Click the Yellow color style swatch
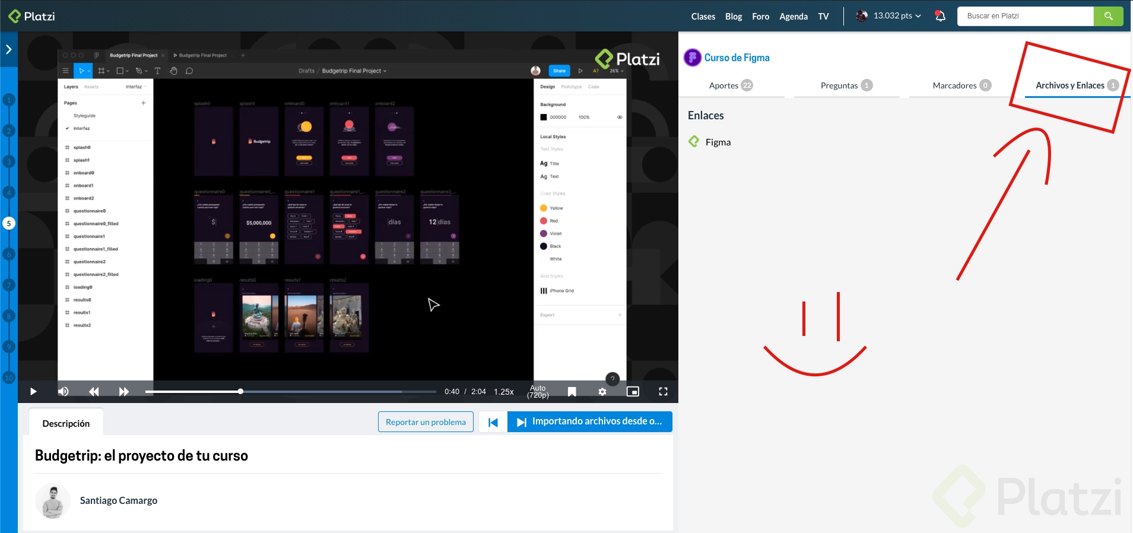 pyautogui.click(x=543, y=208)
